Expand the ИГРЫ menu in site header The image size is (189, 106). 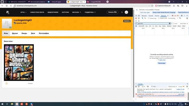23,12
